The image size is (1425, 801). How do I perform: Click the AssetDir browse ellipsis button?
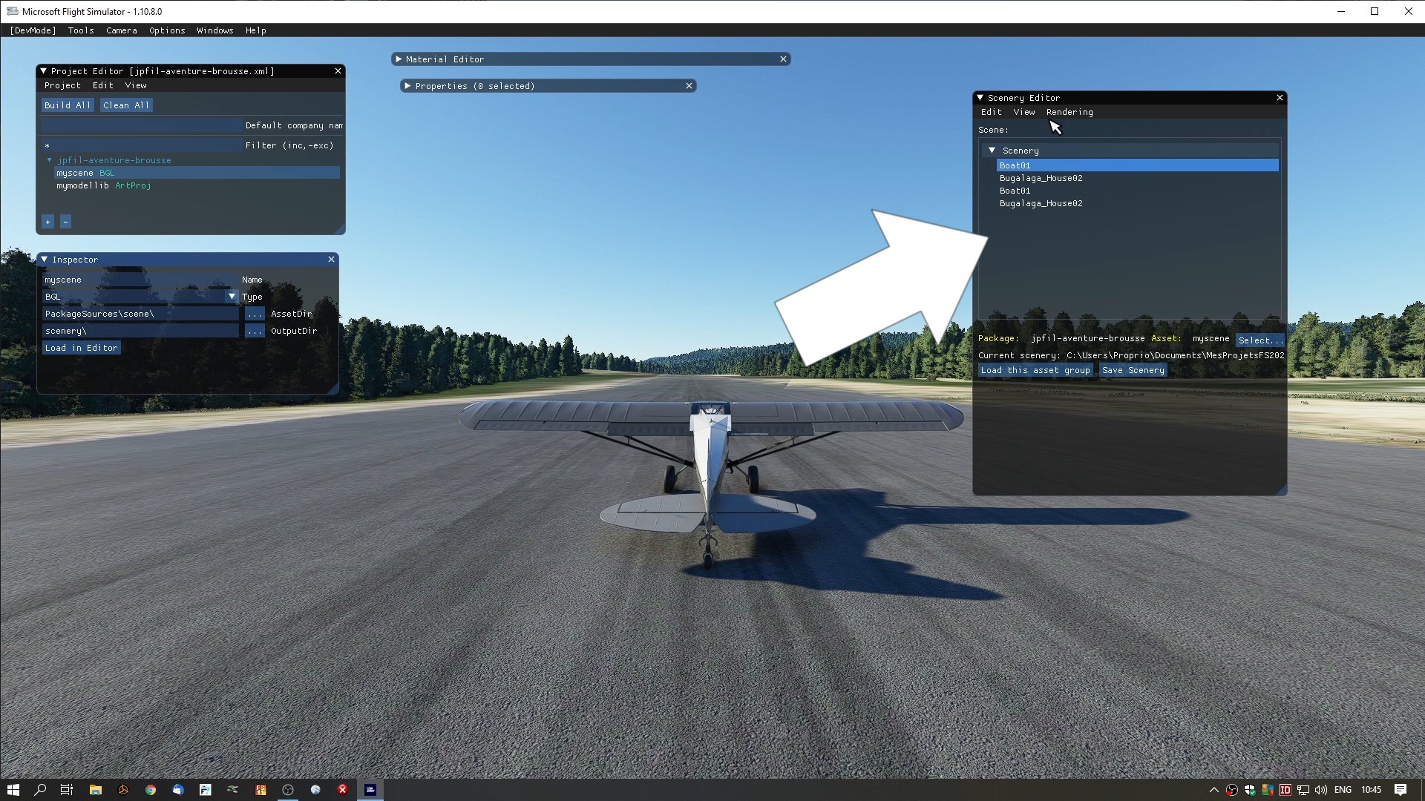(x=255, y=314)
